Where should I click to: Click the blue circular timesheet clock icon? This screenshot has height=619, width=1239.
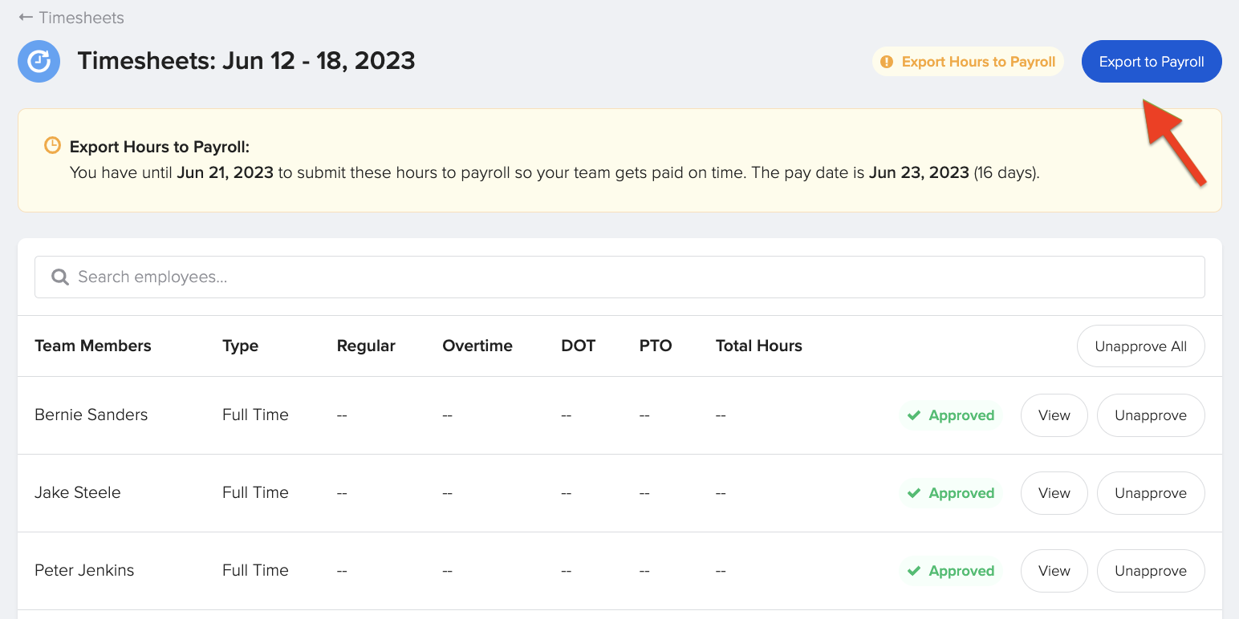(39, 61)
